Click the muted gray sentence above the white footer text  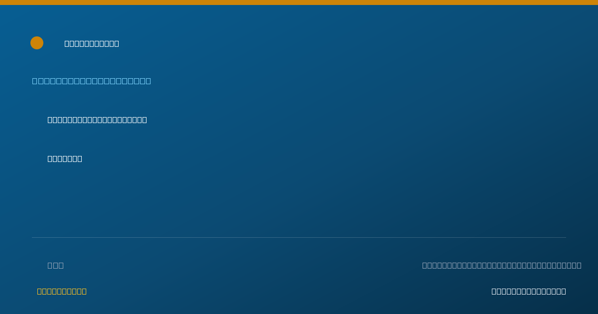click(x=502, y=265)
